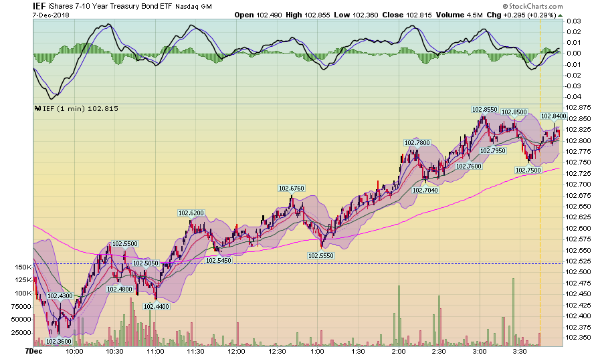Click the 10:00 time axis label
Screen dimensions: 602x357
[74, 351]
